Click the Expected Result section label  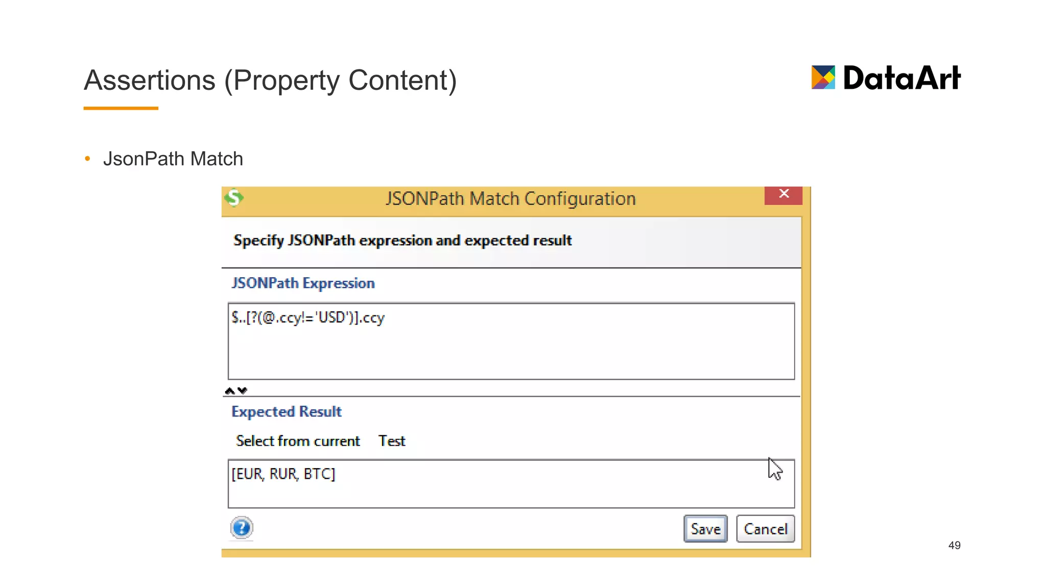point(287,412)
